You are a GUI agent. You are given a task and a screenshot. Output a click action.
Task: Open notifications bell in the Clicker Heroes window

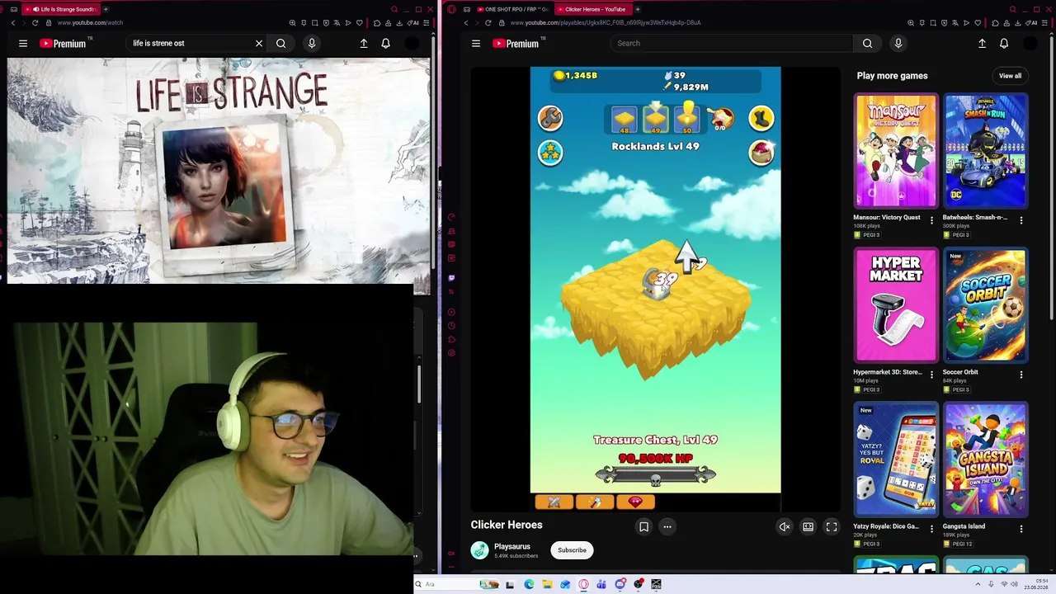(1004, 43)
